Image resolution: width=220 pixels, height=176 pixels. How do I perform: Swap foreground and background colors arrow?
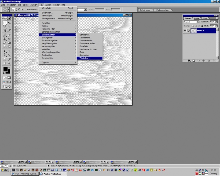coord(9,68)
